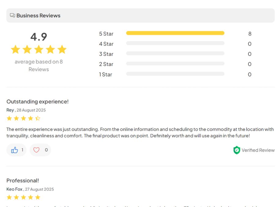The height and width of the screenshot is (207, 279).
Task: Select the 3 Star rating label
Action: tap(106, 54)
